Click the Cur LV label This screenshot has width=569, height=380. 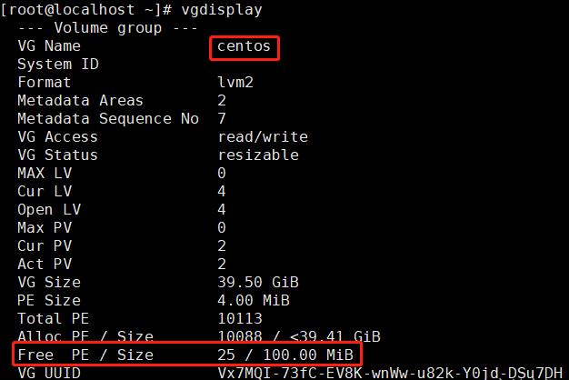45,191
